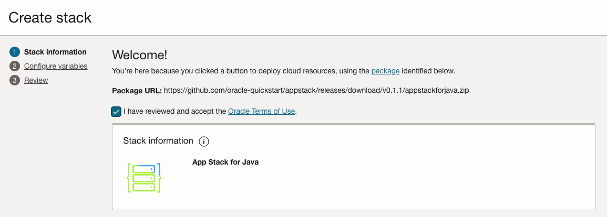Click the step 3 numbered circle
Image resolution: width=607 pixels, height=217 pixels.
pos(14,80)
